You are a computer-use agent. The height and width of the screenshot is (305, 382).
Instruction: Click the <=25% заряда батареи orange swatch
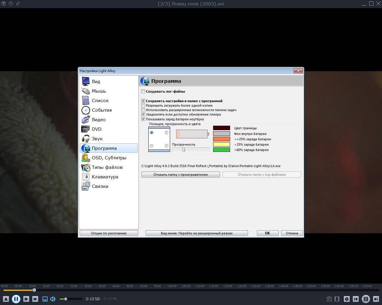point(221,139)
